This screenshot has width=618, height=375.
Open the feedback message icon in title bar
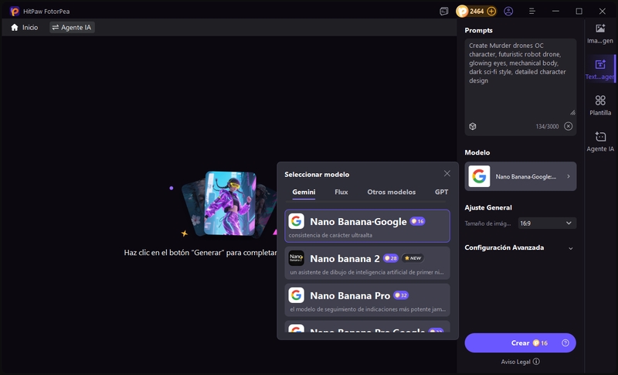coord(443,12)
